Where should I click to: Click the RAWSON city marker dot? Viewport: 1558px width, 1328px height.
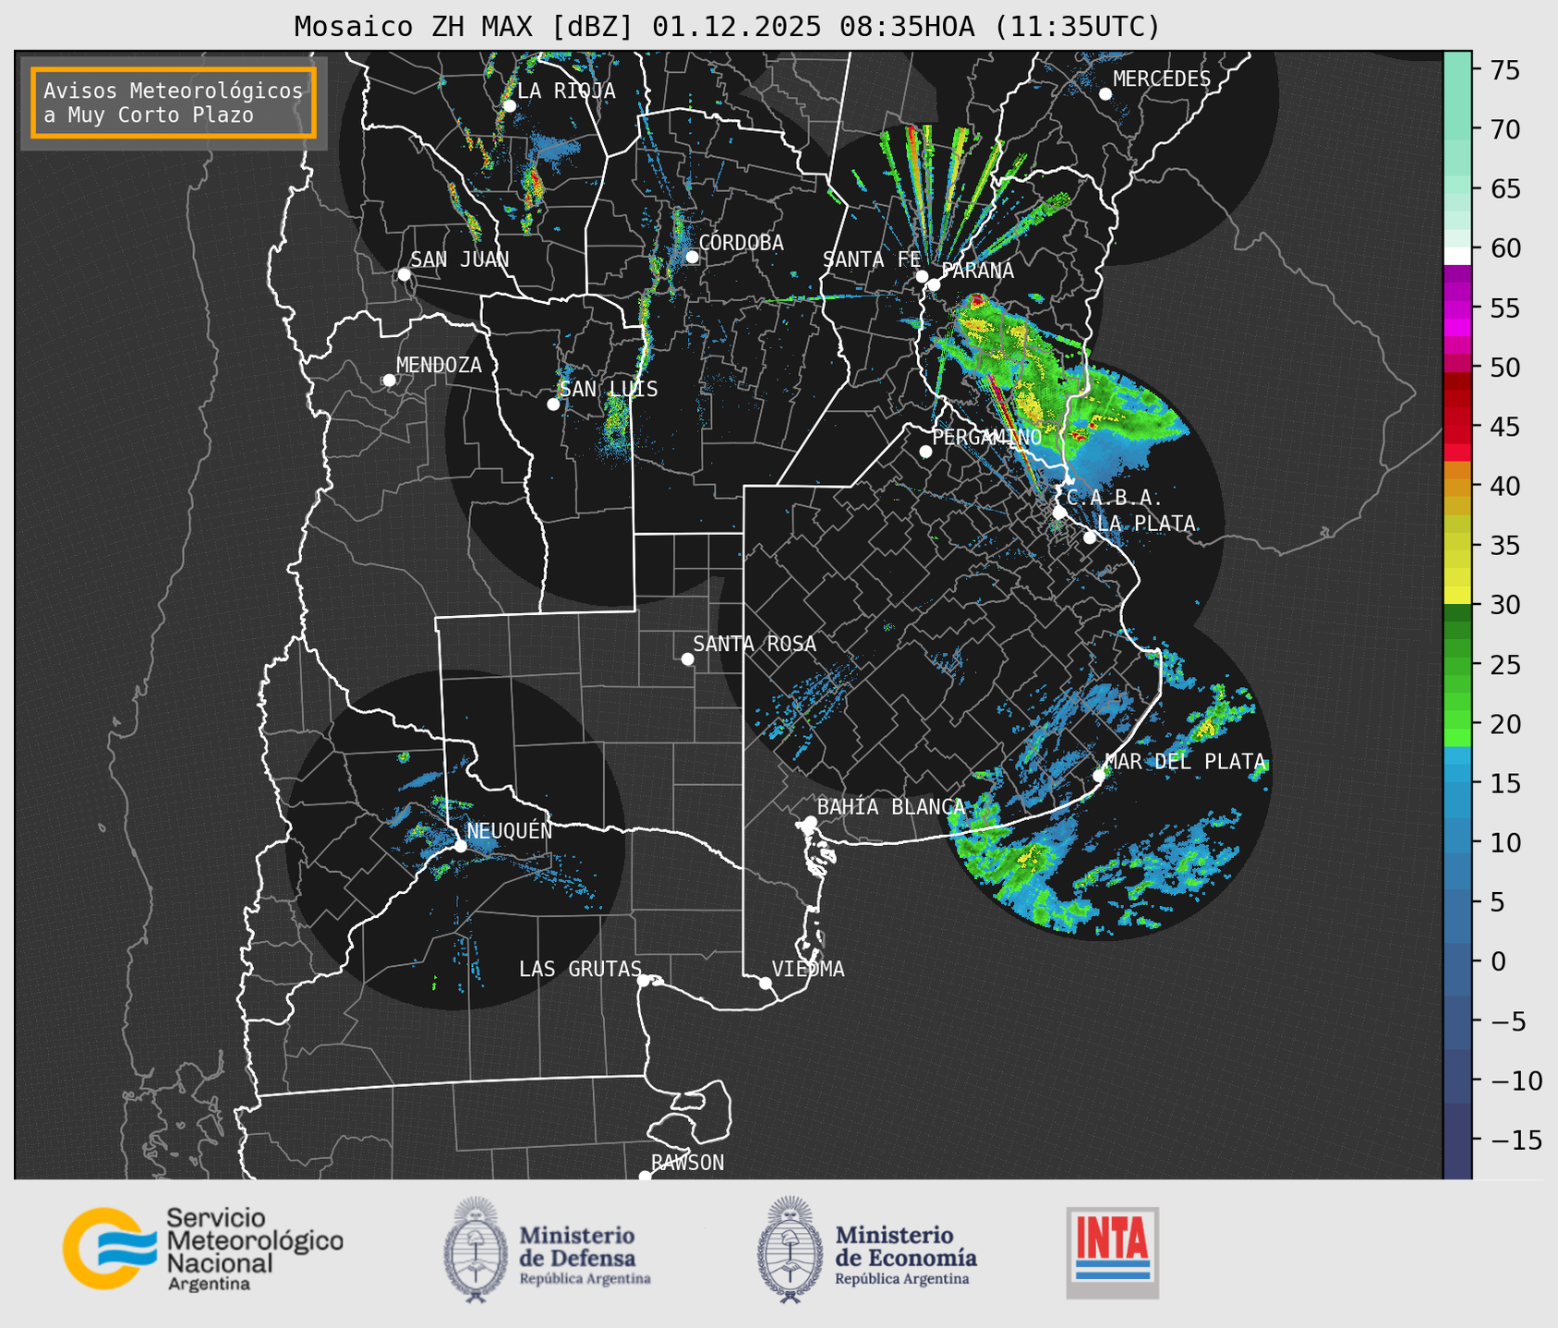click(645, 1176)
